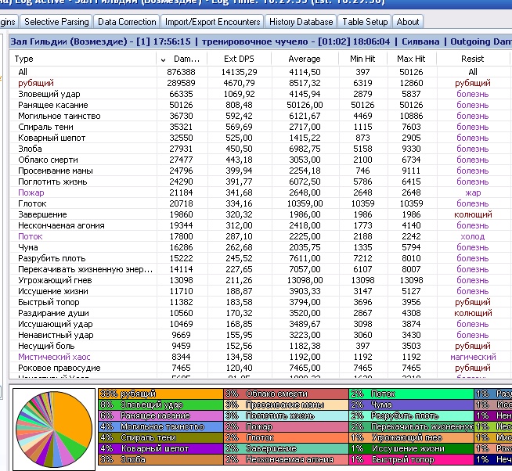Viewport: 512px width, 471px height.
Task: Select the Ненавистный удар row
Action: pyautogui.click(x=260, y=335)
